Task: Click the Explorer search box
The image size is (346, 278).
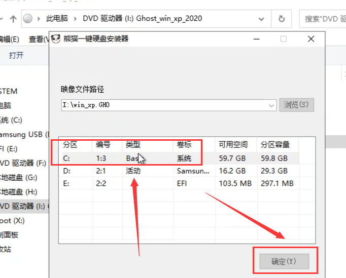Action: click(323, 19)
